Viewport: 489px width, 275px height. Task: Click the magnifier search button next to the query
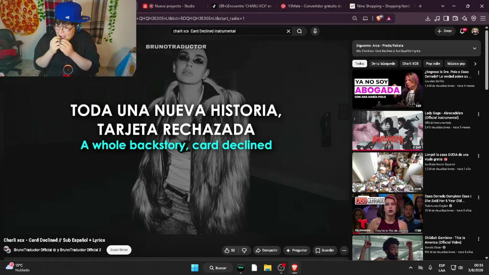tap(300, 31)
